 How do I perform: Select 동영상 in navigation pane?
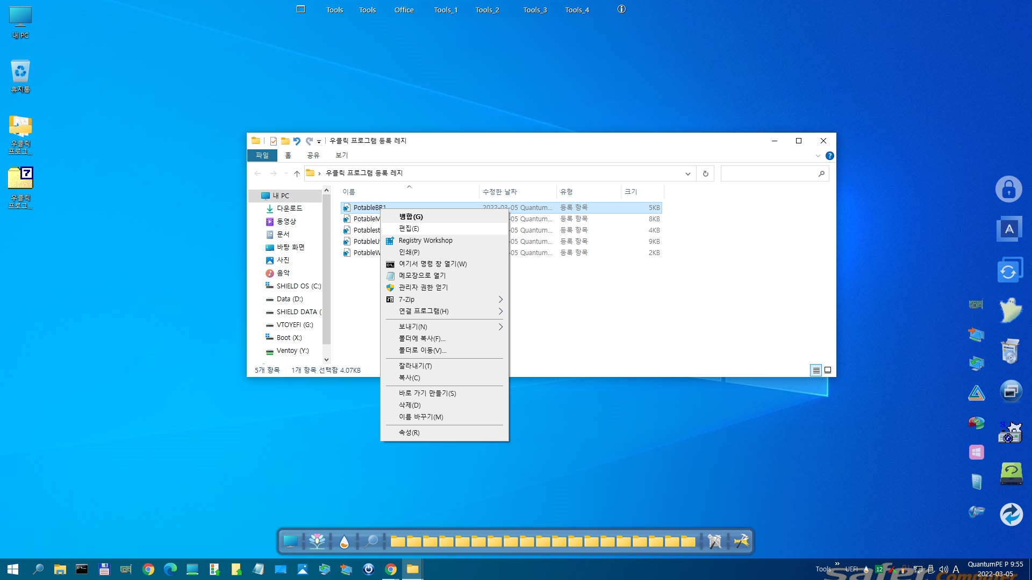286,221
